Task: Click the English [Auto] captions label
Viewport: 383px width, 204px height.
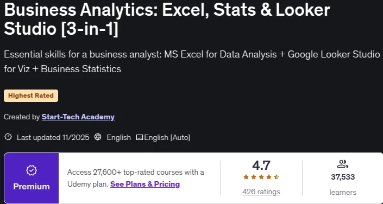Action: (x=167, y=137)
